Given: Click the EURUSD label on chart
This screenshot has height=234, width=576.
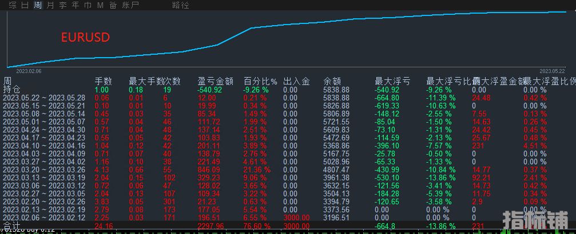Looking at the screenshot, I should pyautogui.click(x=86, y=38).
